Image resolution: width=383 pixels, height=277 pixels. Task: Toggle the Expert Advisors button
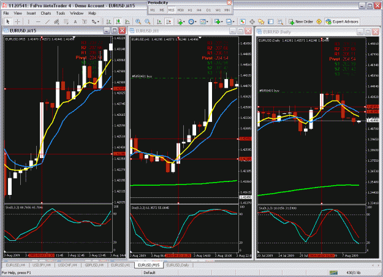click(342, 21)
